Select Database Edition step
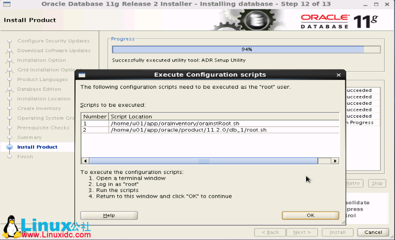Screen dimensions: 395x240 point(39,89)
